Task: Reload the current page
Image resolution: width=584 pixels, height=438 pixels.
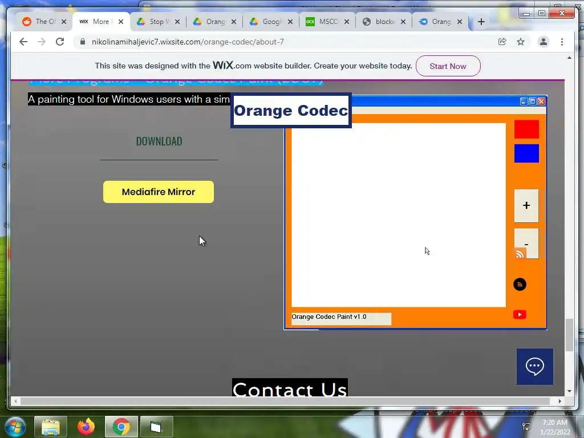Action: click(60, 42)
